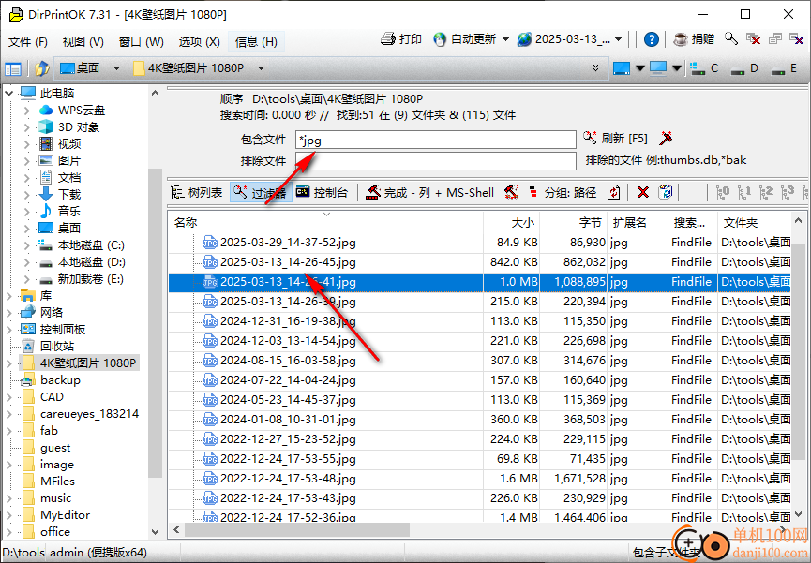The image size is (811, 563).
Task: Click the toggle sidebar panel icon
Action: pos(12,68)
